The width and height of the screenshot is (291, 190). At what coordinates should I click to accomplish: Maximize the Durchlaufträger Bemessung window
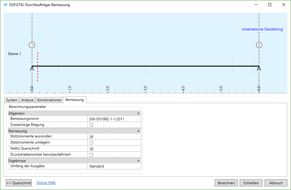tap(269, 5)
